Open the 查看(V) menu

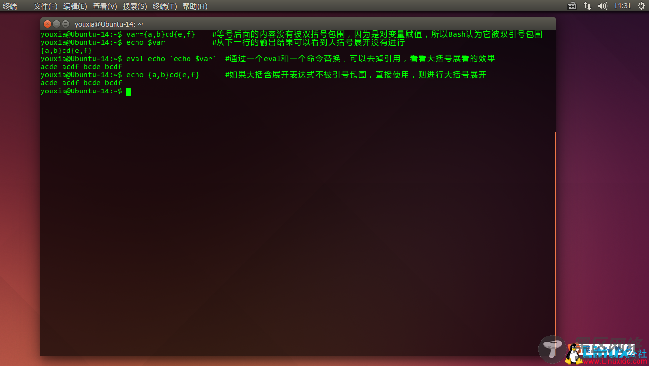(105, 6)
